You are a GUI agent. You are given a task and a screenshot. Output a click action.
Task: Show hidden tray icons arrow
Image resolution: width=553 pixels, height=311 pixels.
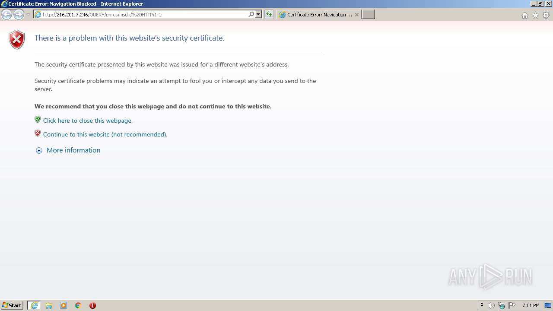482,305
